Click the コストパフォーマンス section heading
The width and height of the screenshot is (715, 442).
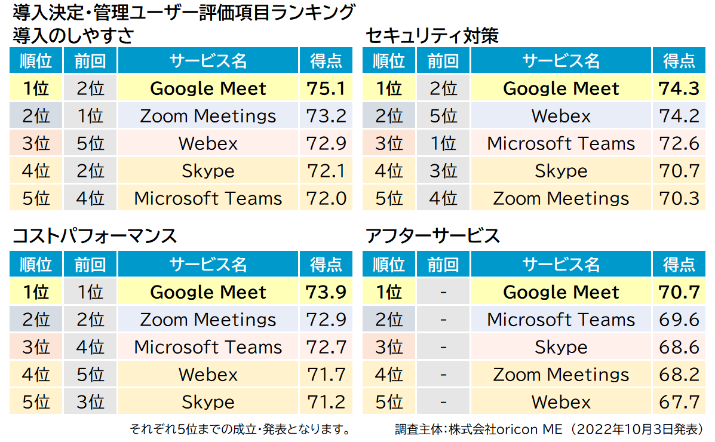click(94, 236)
